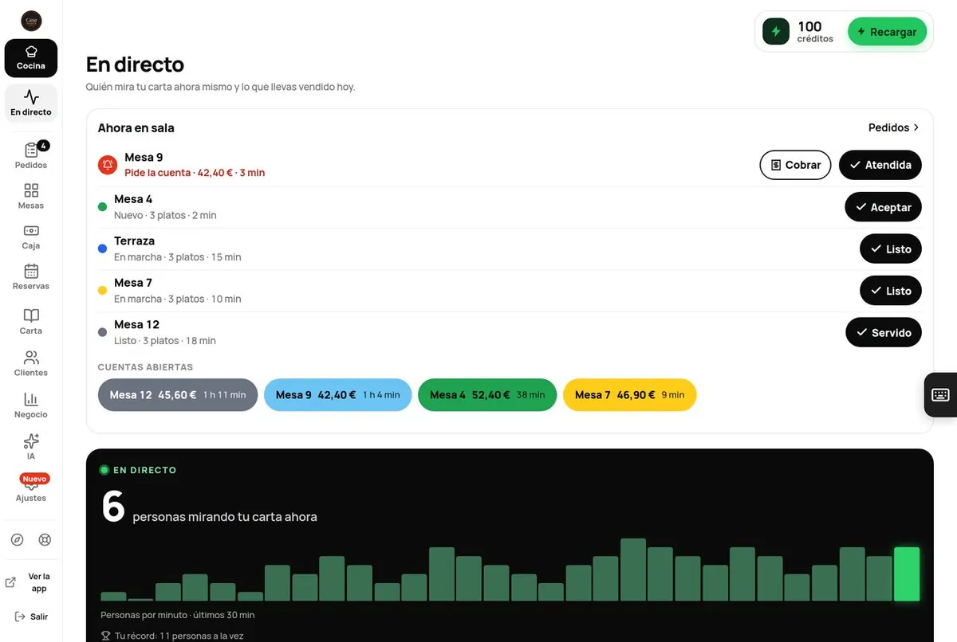
Task: Mark Mesa 9 as Atendida
Action: pyautogui.click(x=880, y=165)
